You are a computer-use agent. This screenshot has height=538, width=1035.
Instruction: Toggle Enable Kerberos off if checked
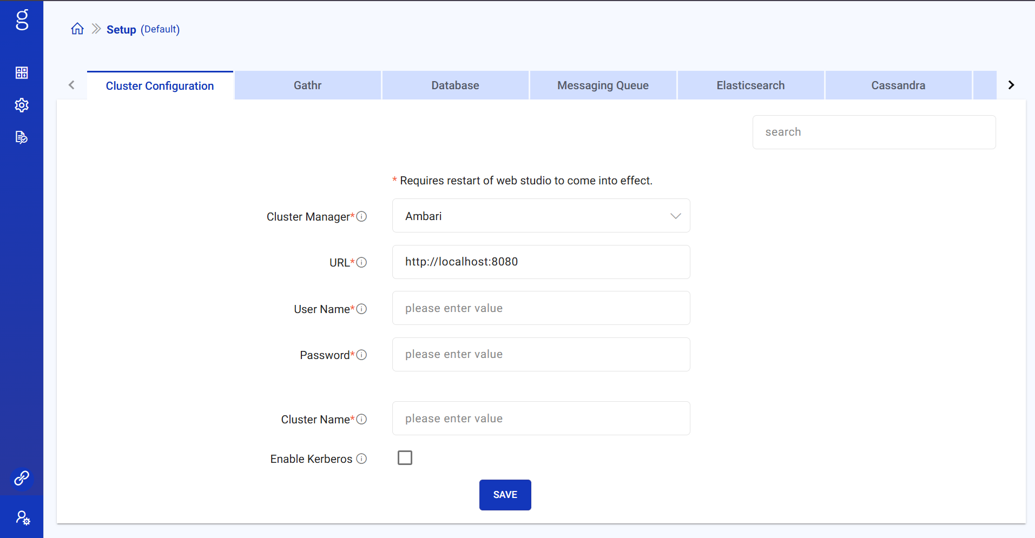click(404, 457)
